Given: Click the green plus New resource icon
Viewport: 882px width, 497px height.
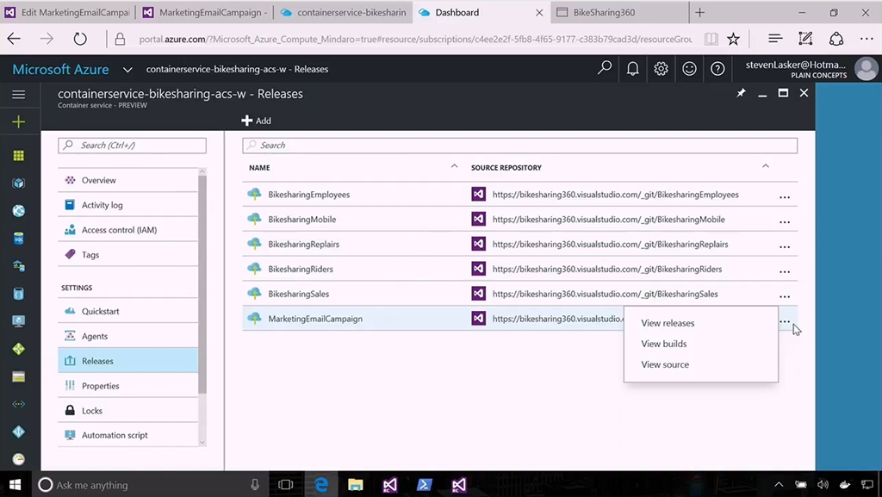Looking at the screenshot, I should (x=18, y=122).
